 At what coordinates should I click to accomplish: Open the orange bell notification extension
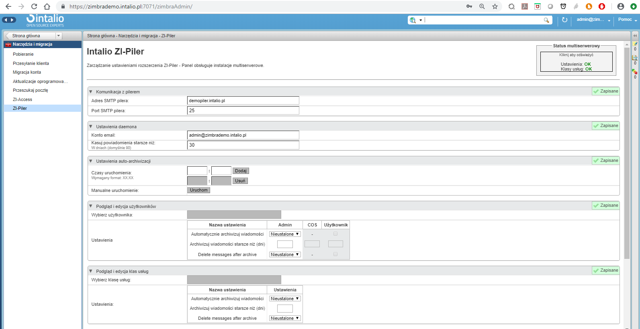pos(589,6)
